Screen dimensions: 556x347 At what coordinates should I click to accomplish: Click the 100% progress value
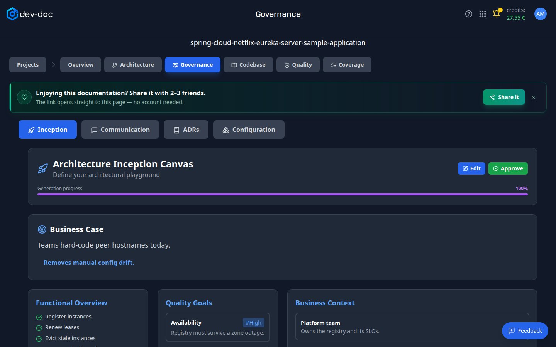point(522,189)
